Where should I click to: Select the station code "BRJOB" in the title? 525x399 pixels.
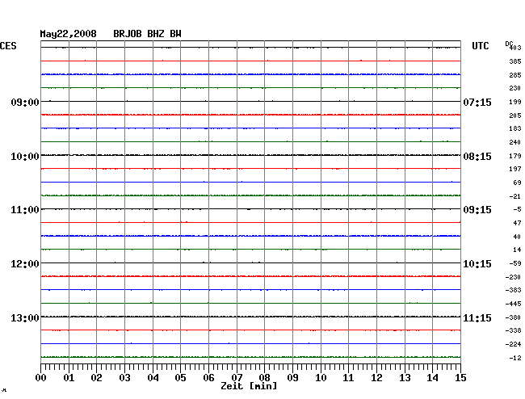pos(128,34)
